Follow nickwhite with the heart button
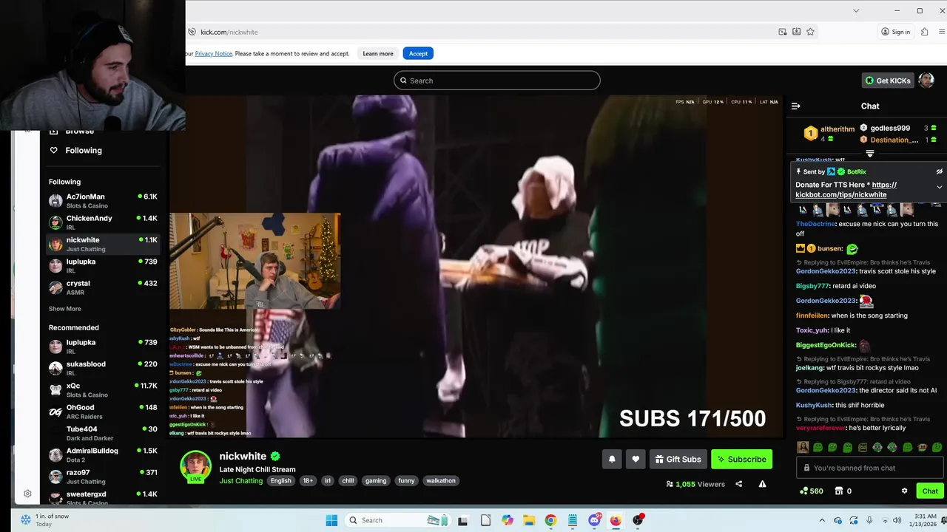 [x=636, y=459]
